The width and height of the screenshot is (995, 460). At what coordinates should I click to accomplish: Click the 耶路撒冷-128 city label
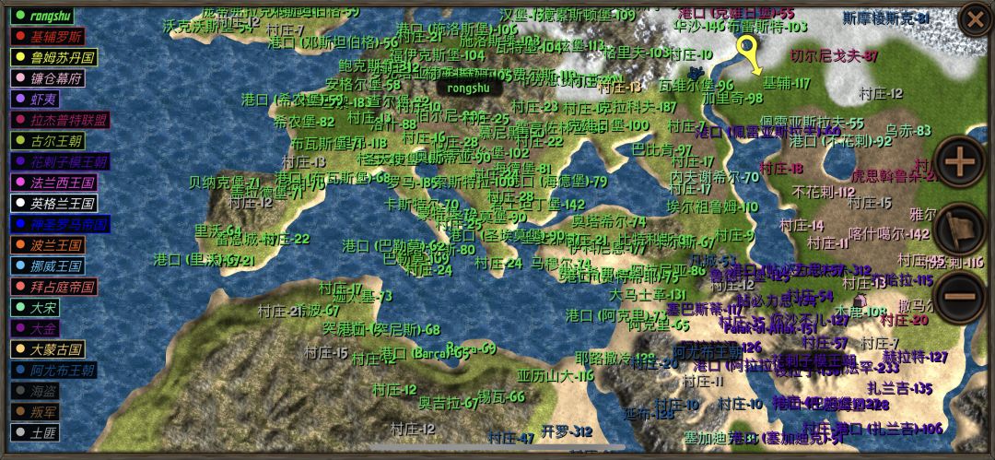[x=615, y=358]
